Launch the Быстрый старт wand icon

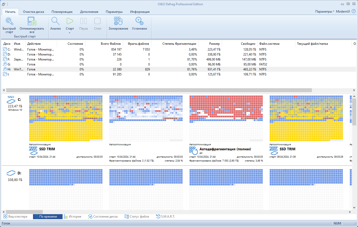pyautogui.click(x=9, y=21)
